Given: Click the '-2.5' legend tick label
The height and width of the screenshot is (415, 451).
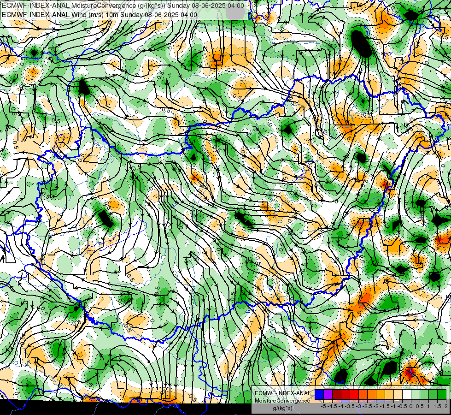Looking at the screenshot, I should (x=367, y=406).
